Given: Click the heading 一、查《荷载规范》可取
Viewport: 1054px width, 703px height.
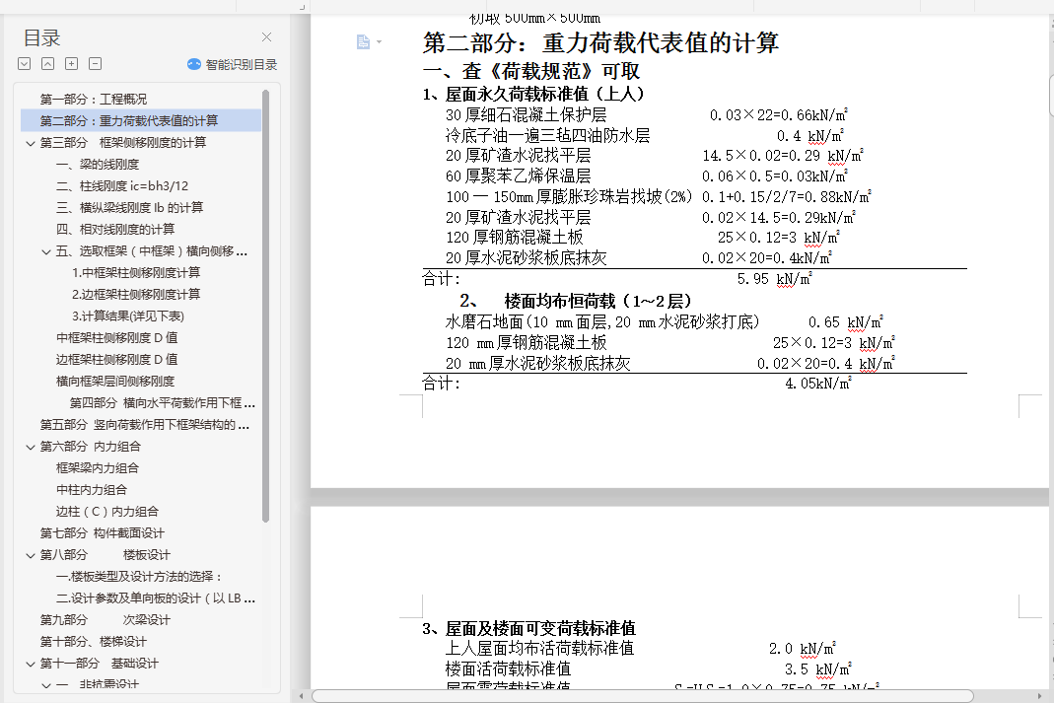Looking at the screenshot, I should pos(531,71).
